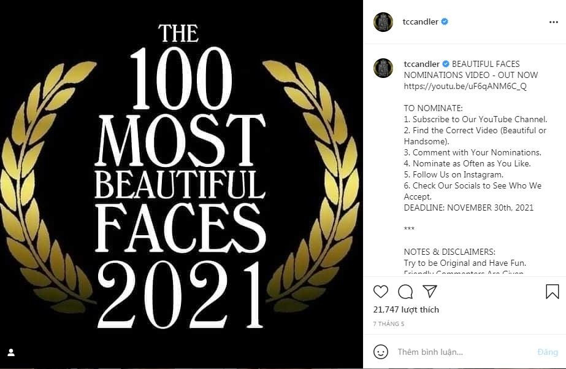Click the Đăng post comment button
Image resolution: width=566 pixels, height=369 pixels.
(x=548, y=352)
